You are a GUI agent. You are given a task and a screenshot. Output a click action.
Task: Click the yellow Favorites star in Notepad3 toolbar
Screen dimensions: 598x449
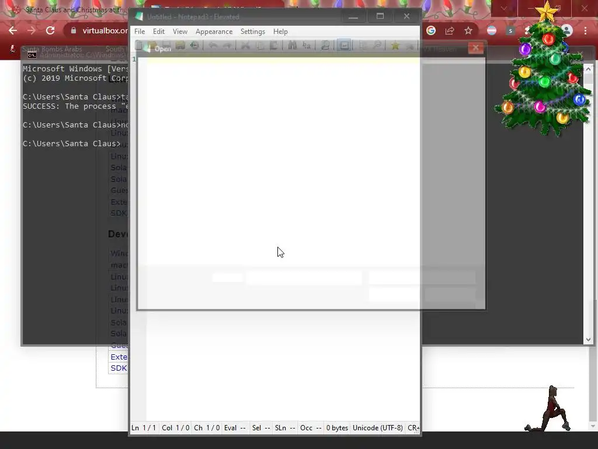(395, 46)
